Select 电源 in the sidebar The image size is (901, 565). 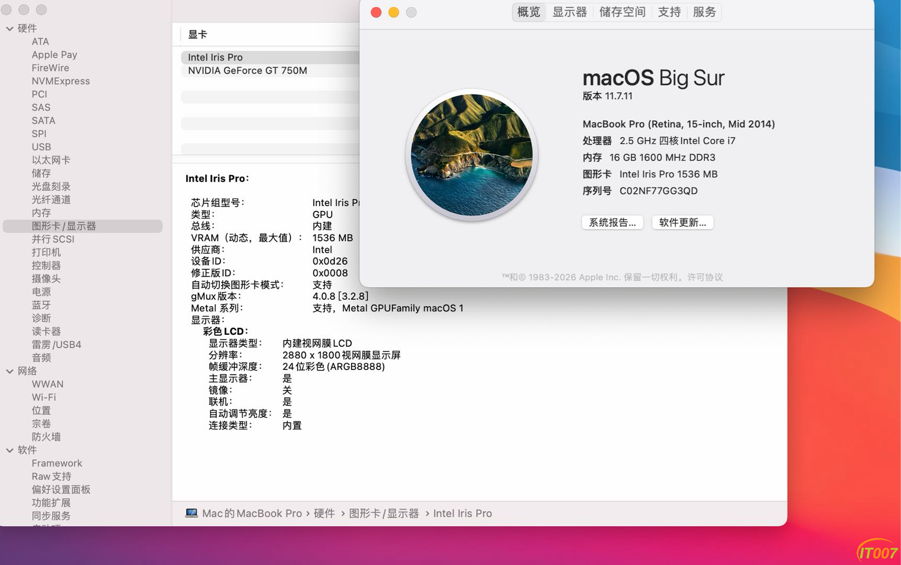(x=41, y=292)
